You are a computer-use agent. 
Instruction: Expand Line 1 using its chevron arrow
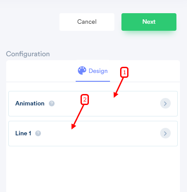click(x=165, y=134)
